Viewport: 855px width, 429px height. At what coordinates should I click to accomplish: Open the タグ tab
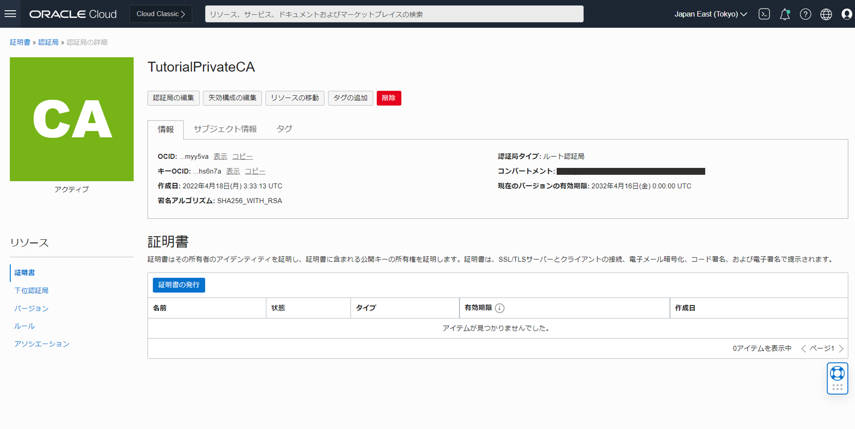pos(284,129)
